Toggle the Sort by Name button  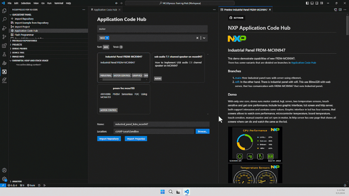(x=106, y=47)
